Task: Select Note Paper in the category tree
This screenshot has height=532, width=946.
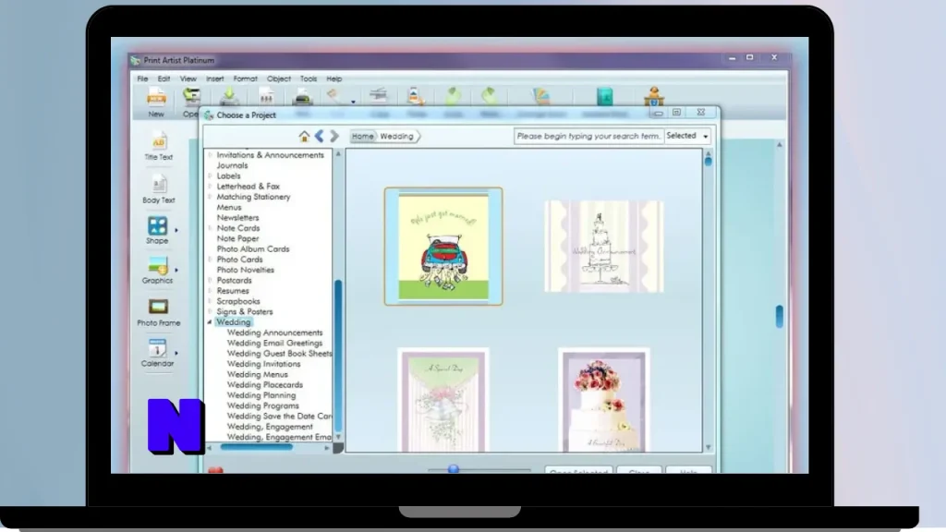Action: pos(237,239)
